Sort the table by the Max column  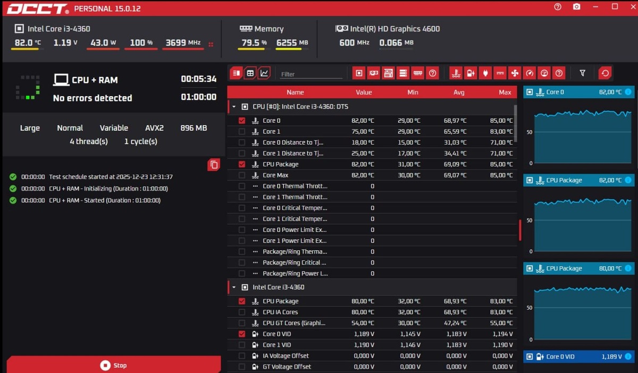tap(505, 92)
